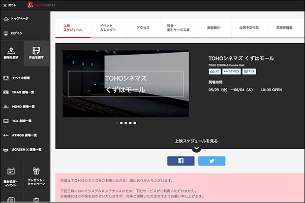Open SCREEN X 劇場一覧 in sidebar

25,150
